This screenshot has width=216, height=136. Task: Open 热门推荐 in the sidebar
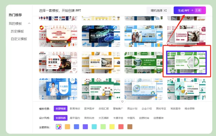tap(15, 15)
